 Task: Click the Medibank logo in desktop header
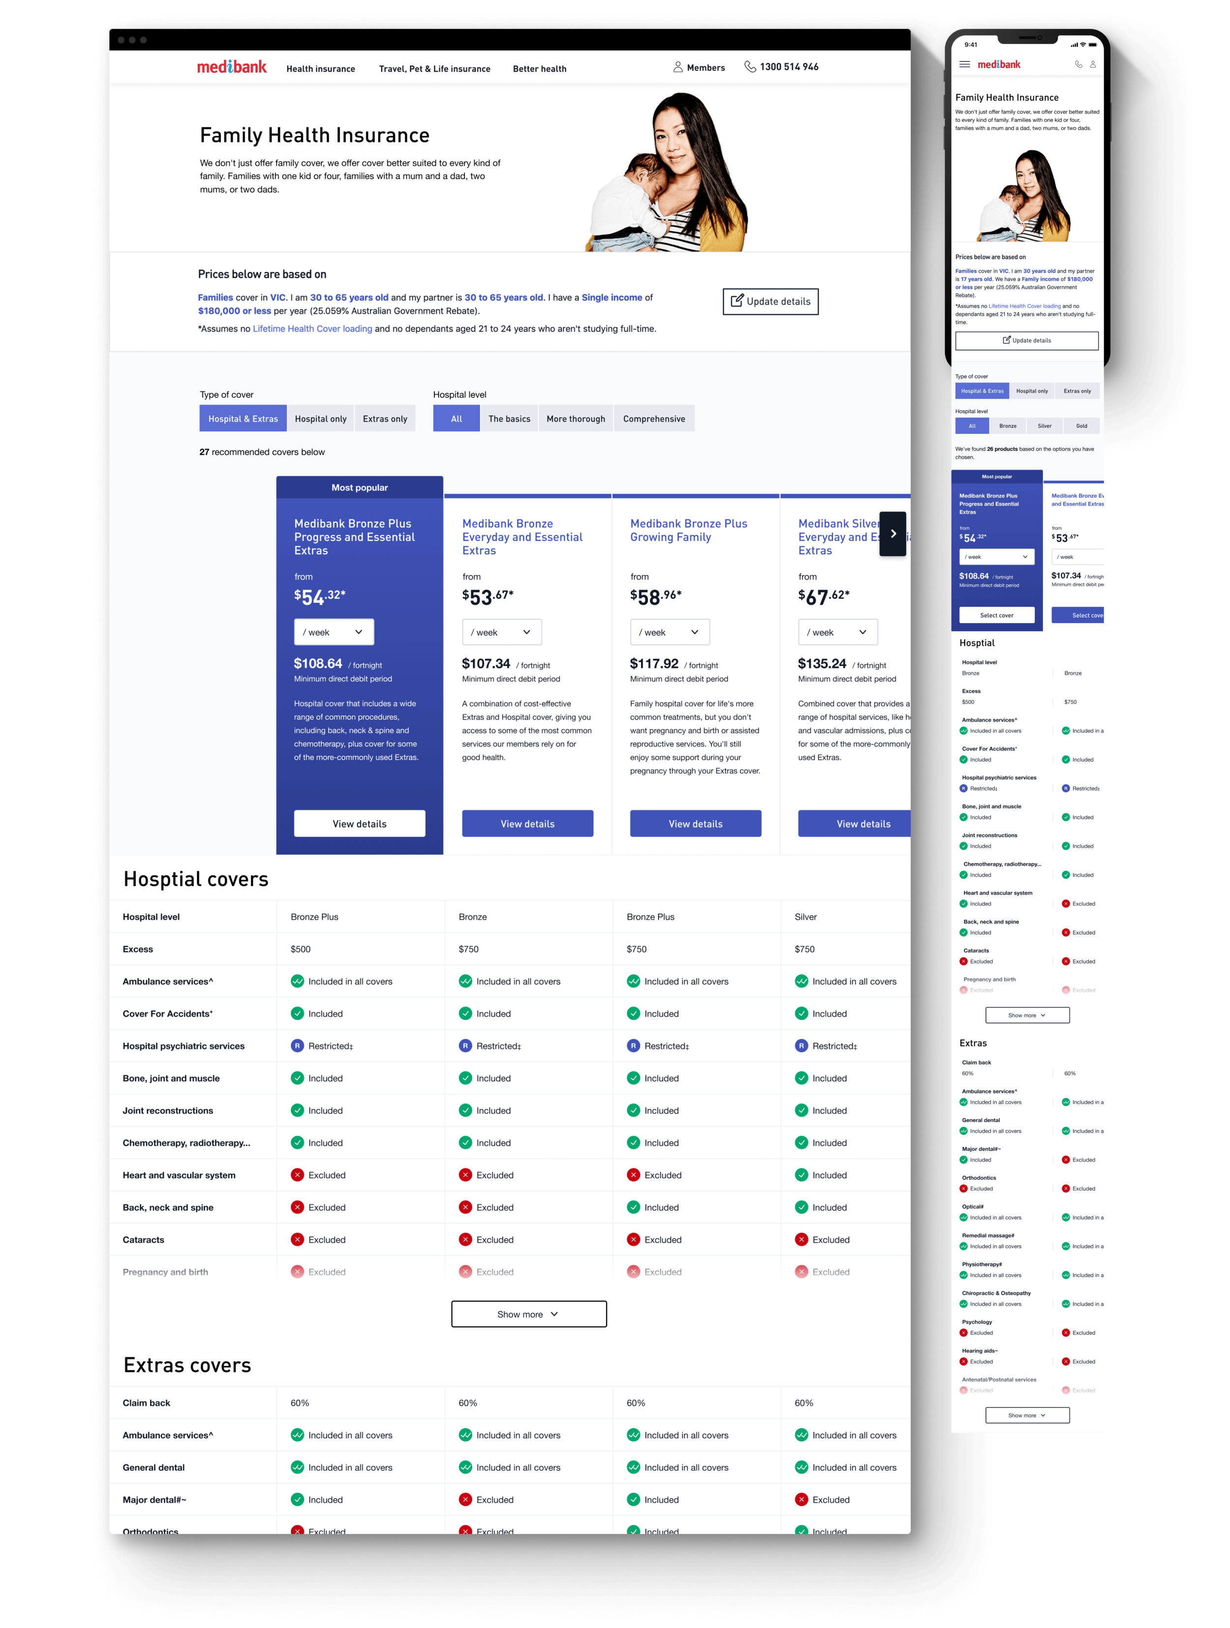pos(232,67)
